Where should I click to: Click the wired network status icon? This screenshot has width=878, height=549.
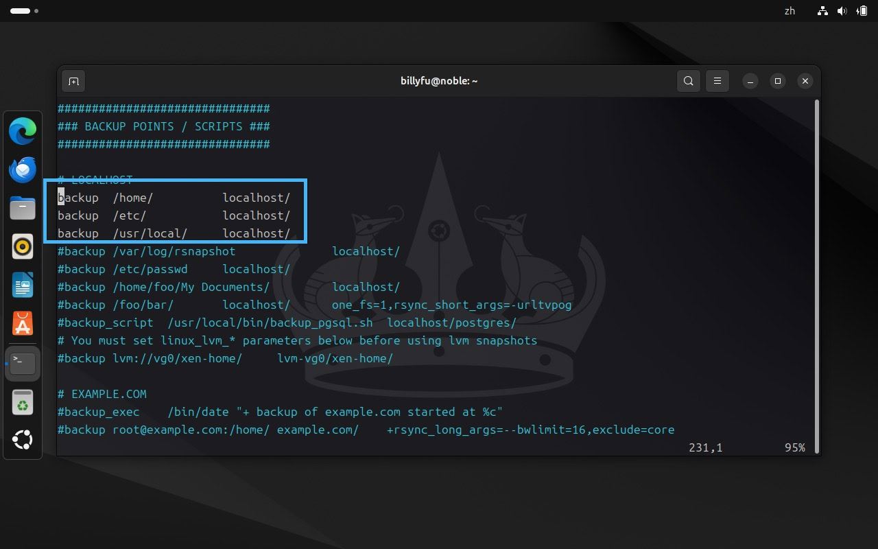tap(823, 11)
